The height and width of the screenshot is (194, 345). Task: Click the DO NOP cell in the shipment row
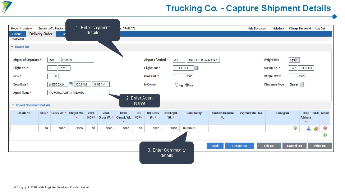point(139,128)
